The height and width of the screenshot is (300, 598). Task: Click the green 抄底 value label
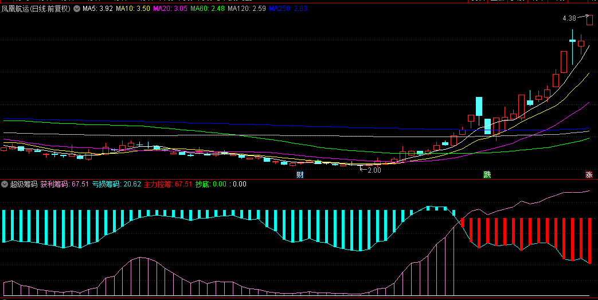tap(210, 184)
